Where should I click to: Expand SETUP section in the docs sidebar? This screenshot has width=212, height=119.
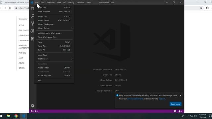pos(21,25)
